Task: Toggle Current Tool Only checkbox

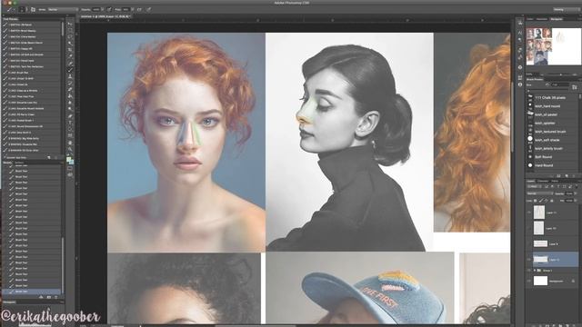Action: (x=5, y=157)
